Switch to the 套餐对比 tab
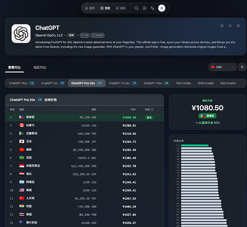247x227 pixels. click(x=15, y=68)
